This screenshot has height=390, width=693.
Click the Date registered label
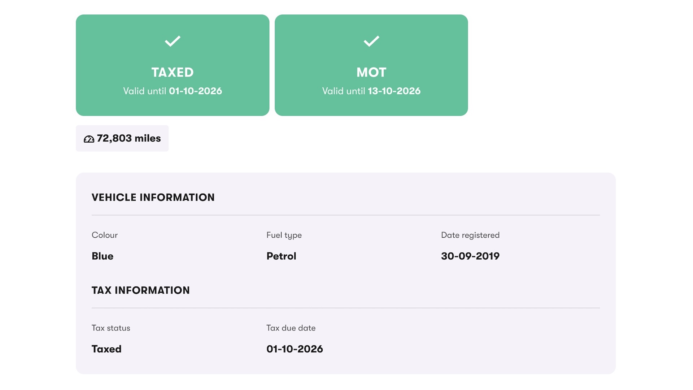pyautogui.click(x=470, y=235)
